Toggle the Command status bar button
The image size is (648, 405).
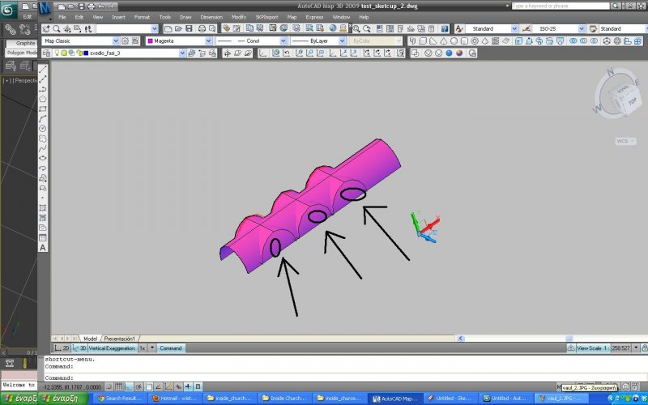tap(171, 347)
